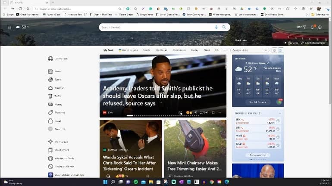Open the Traffic sidebar icon
This screenshot has width=332, height=186.
point(50,96)
